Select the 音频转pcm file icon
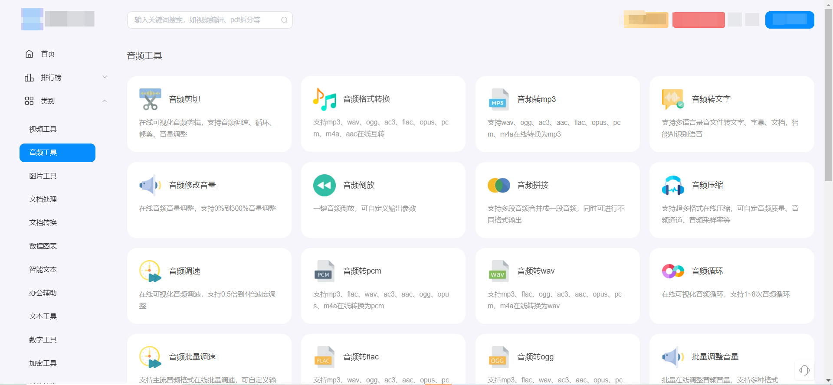This screenshot has width=833, height=385. [x=325, y=271]
